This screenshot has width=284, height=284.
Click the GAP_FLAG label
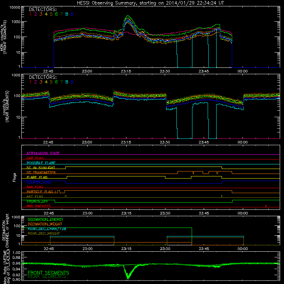[x=35, y=158]
